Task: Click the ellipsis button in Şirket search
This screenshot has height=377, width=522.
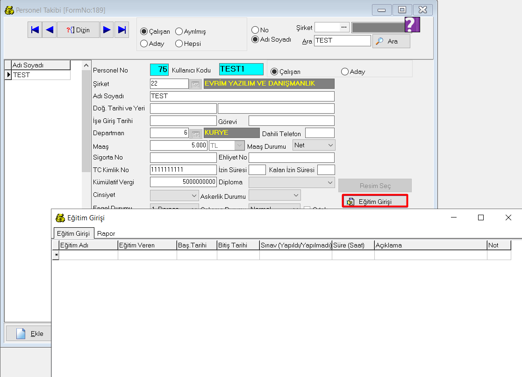Action: point(344,28)
